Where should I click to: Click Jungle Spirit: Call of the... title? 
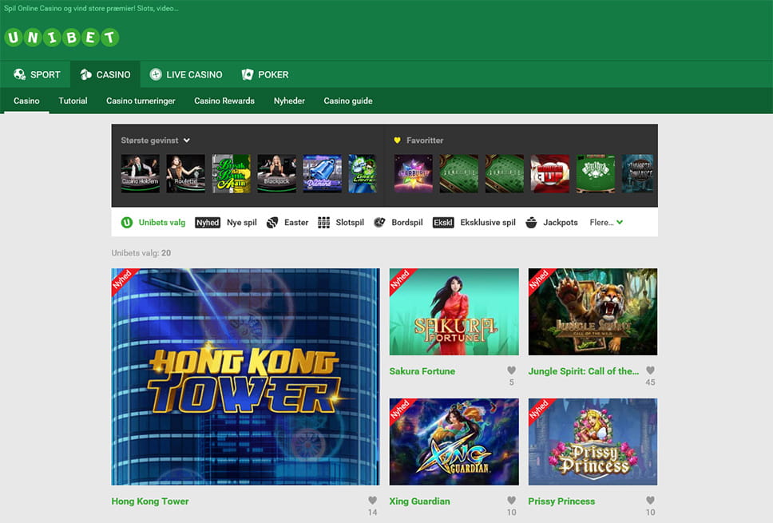coord(583,371)
